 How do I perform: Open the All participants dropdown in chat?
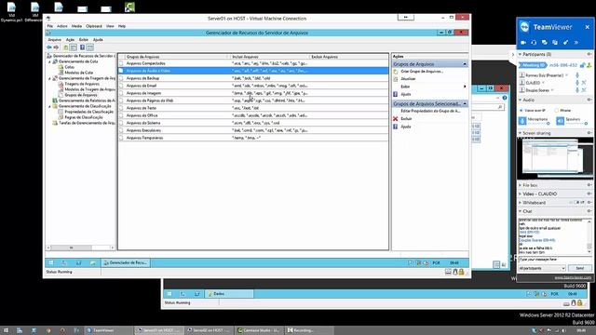[542, 268]
